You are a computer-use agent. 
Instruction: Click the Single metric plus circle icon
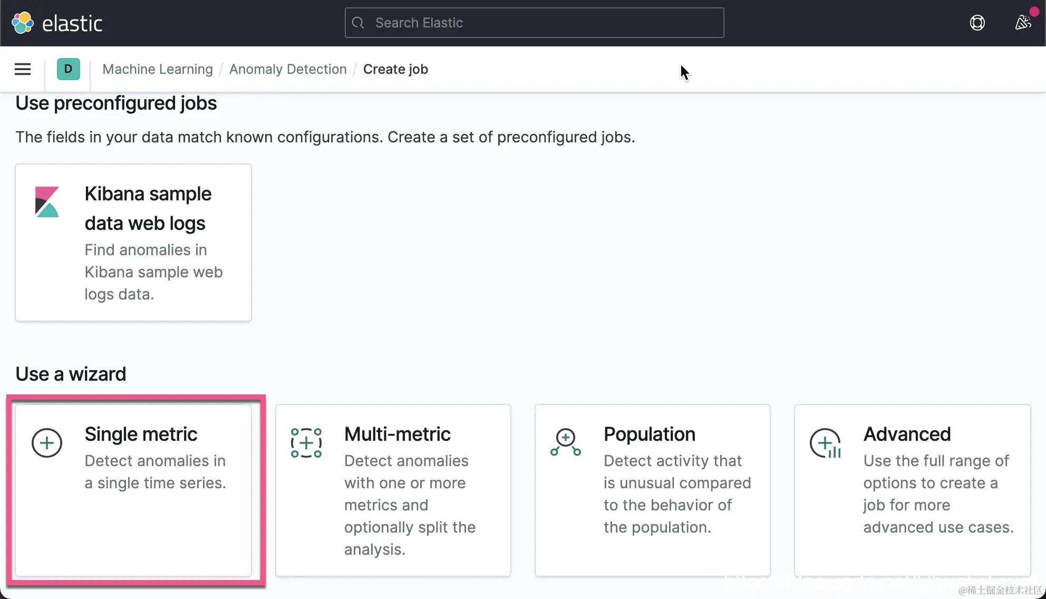(47, 443)
